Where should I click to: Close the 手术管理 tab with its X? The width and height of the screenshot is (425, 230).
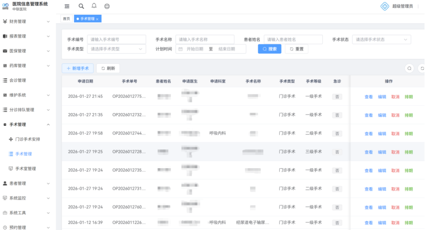point(98,19)
